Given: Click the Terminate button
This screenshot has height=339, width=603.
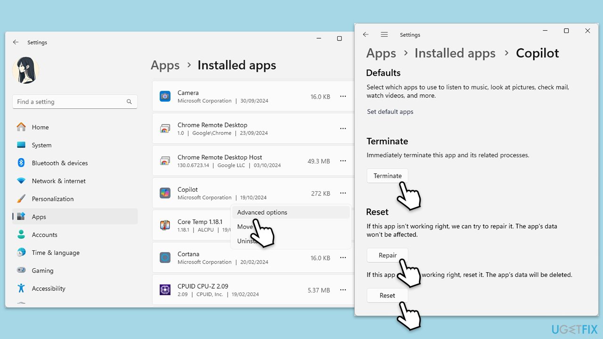Looking at the screenshot, I should pos(387,176).
